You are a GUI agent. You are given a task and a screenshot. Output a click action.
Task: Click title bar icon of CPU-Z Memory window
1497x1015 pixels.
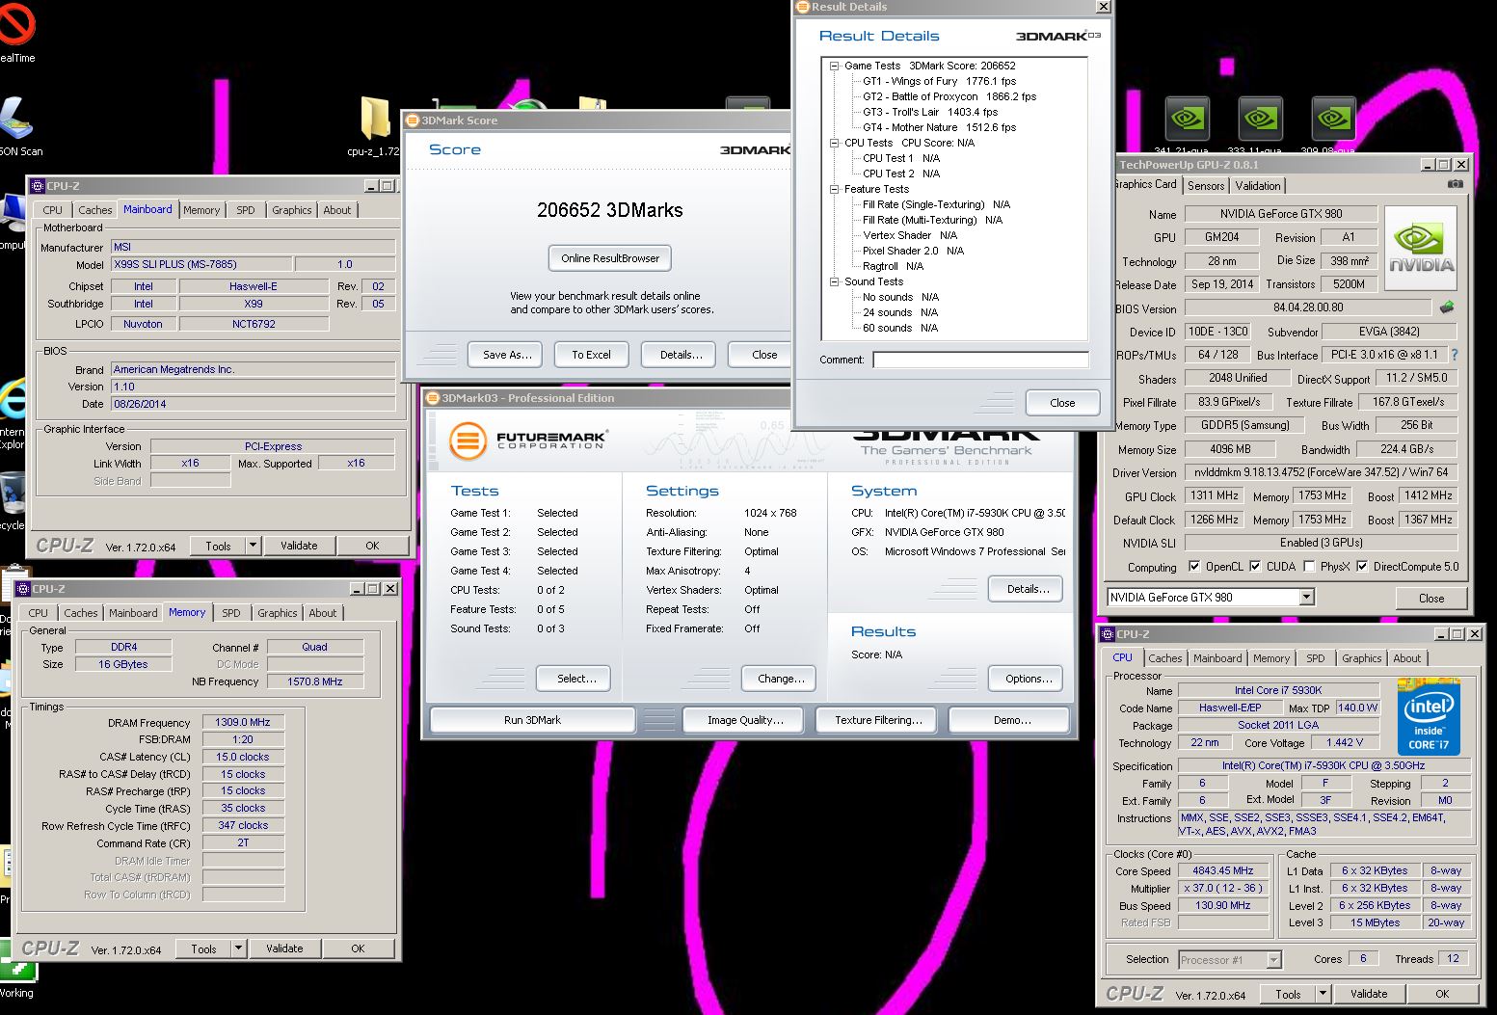23,588
